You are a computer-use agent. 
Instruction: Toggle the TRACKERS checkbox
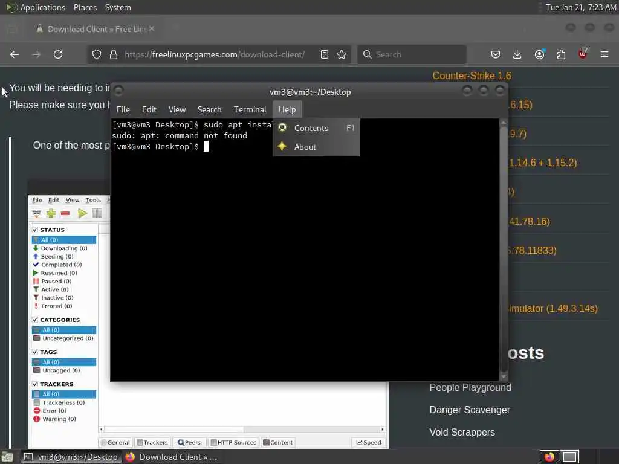click(34, 384)
